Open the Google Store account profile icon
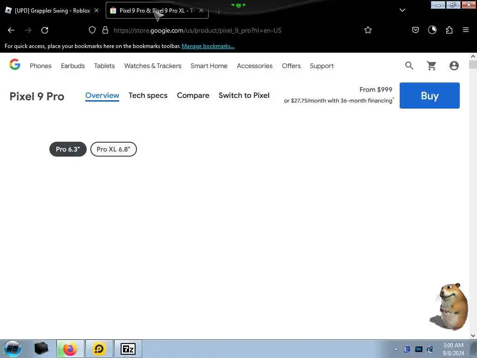 click(x=454, y=65)
